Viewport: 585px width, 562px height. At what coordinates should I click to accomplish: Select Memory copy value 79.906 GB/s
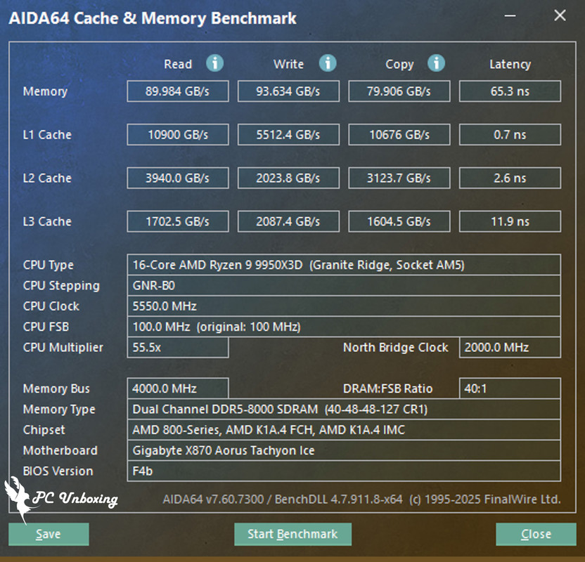[x=399, y=91]
